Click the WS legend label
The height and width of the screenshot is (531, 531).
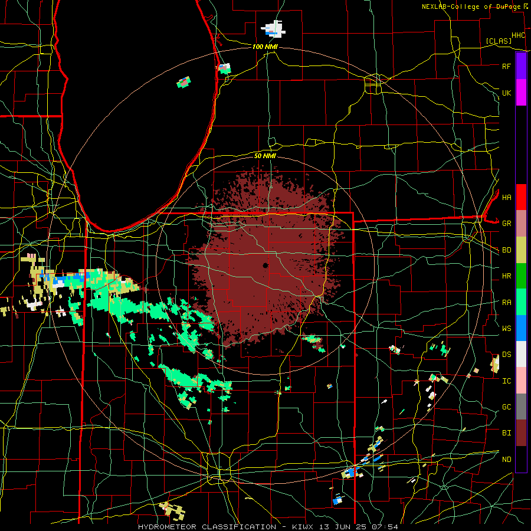click(506, 328)
